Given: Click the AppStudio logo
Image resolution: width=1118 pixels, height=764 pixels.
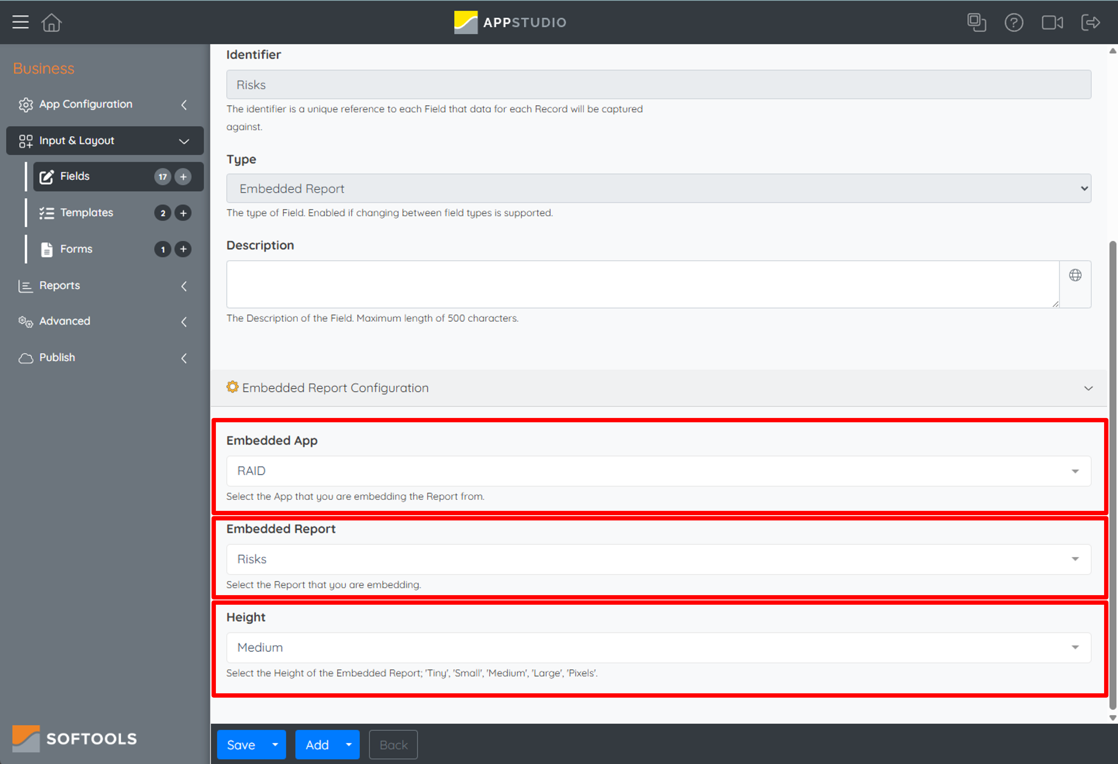Looking at the screenshot, I should tap(511, 22).
